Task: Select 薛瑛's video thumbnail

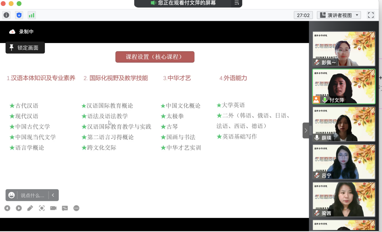Action: [344, 124]
